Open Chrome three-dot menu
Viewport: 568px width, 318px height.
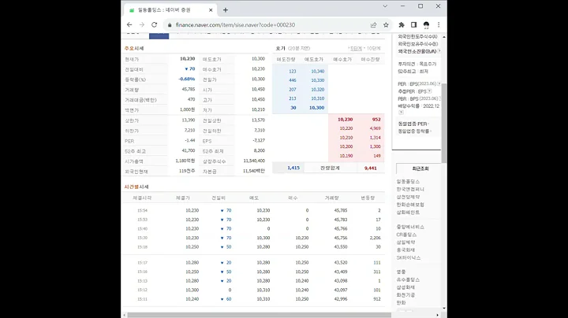click(439, 24)
